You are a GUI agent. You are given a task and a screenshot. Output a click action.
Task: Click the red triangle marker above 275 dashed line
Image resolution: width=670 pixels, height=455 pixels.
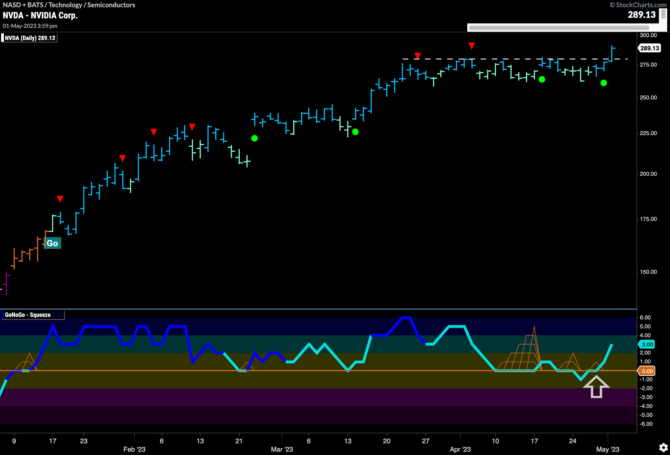(417, 56)
